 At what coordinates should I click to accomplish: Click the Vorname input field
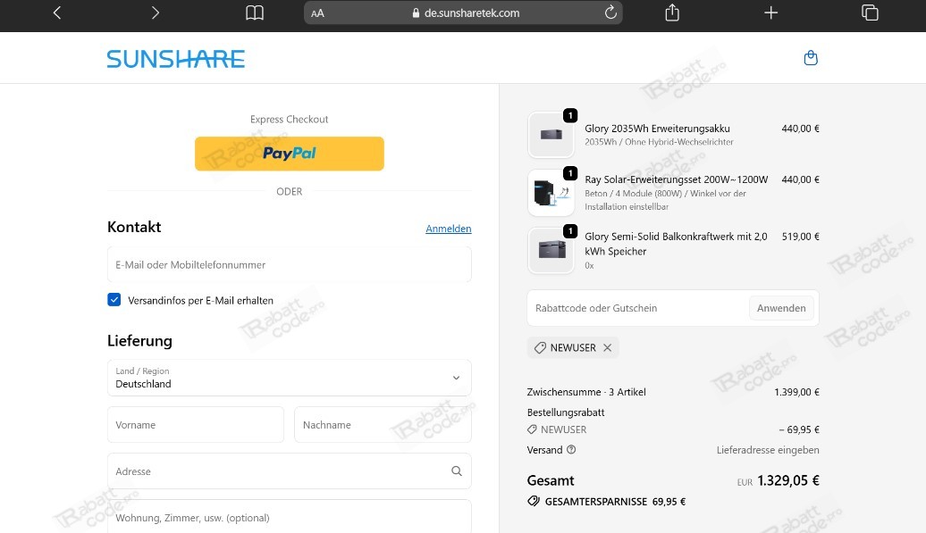(196, 424)
